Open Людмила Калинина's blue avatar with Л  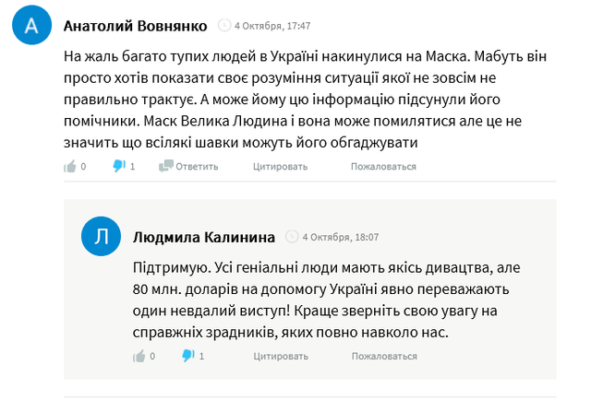[x=101, y=236]
